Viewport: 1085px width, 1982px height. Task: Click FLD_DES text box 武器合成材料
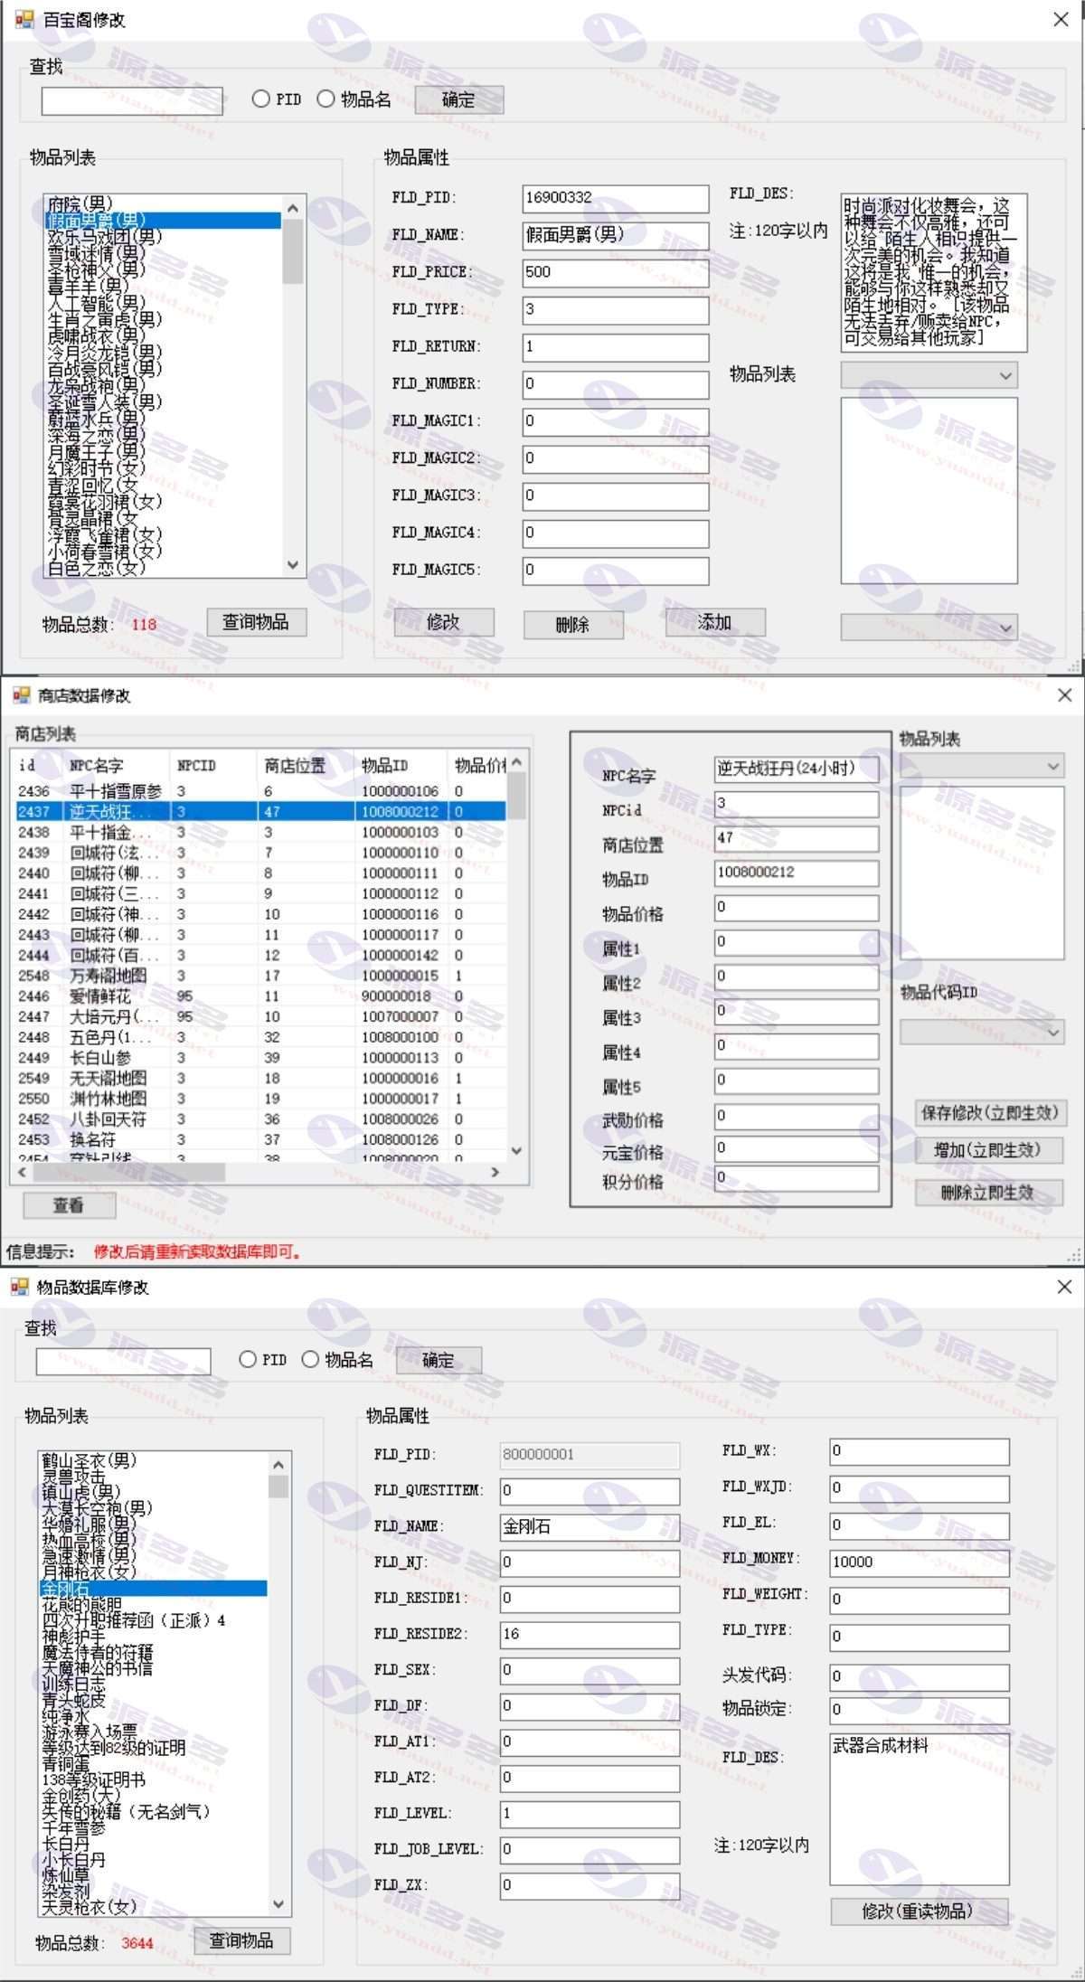(919, 1808)
